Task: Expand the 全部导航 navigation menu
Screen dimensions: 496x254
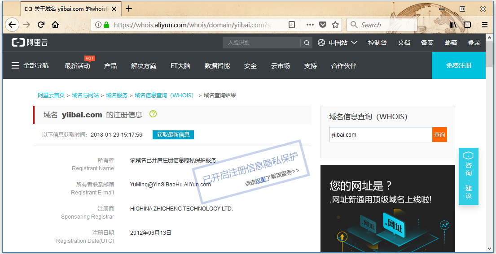Action: coord(30,66)
